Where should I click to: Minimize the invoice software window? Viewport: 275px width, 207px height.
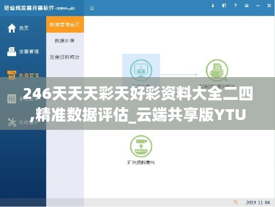click(258, 6)
